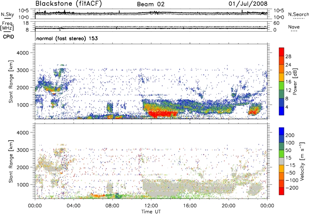Viewport: 309px width, 214px height.
Task: Click the power panel's 'Slant Range [km]' label
Action: click(x=11, y=82)
